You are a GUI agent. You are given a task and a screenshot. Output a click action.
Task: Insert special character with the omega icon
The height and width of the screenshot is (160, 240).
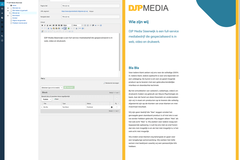tap(101, 25)
